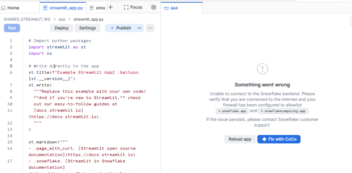Image resolution: width=352 pixels, height=173 pixels.
Task: Click streamlit_app.py in the breadcrumb
Action: (x=89, y=19)
